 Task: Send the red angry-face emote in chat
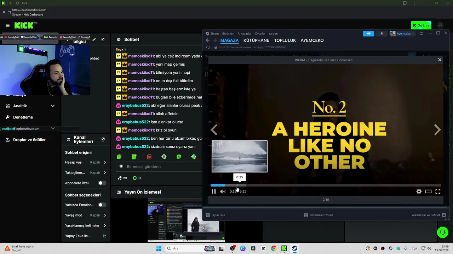tap(149, 157)
